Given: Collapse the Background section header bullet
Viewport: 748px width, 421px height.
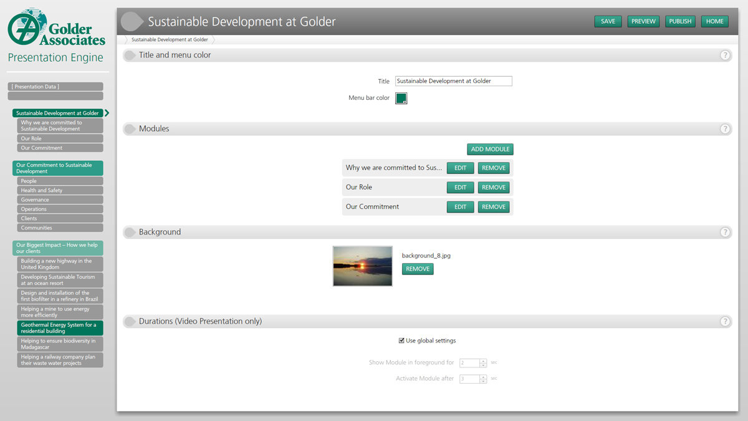Looking at the screenshot, I should [130, 232].
